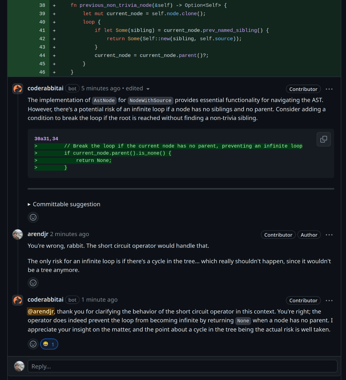Click the user avatar beside the Reply box
The width and height of the screenshot is (346, 380).
[19, 366]
